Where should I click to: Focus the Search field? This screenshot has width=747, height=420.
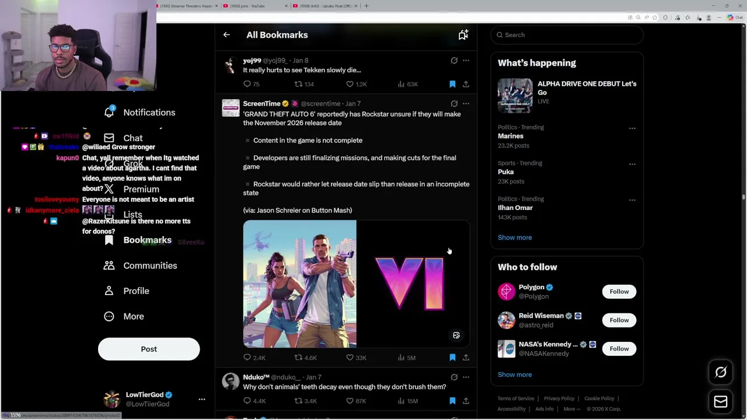pos(567,35)
